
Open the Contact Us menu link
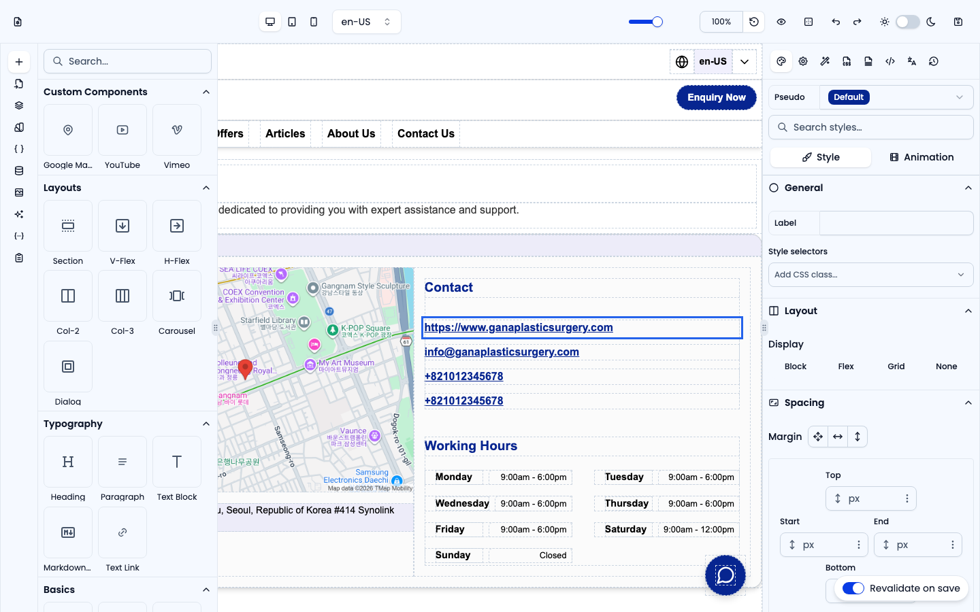426,134
